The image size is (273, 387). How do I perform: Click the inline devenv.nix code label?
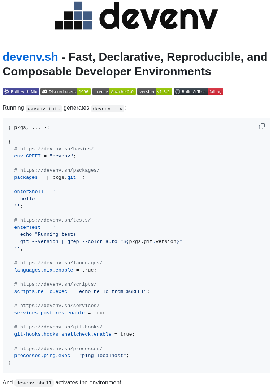(x=108, y=108)
